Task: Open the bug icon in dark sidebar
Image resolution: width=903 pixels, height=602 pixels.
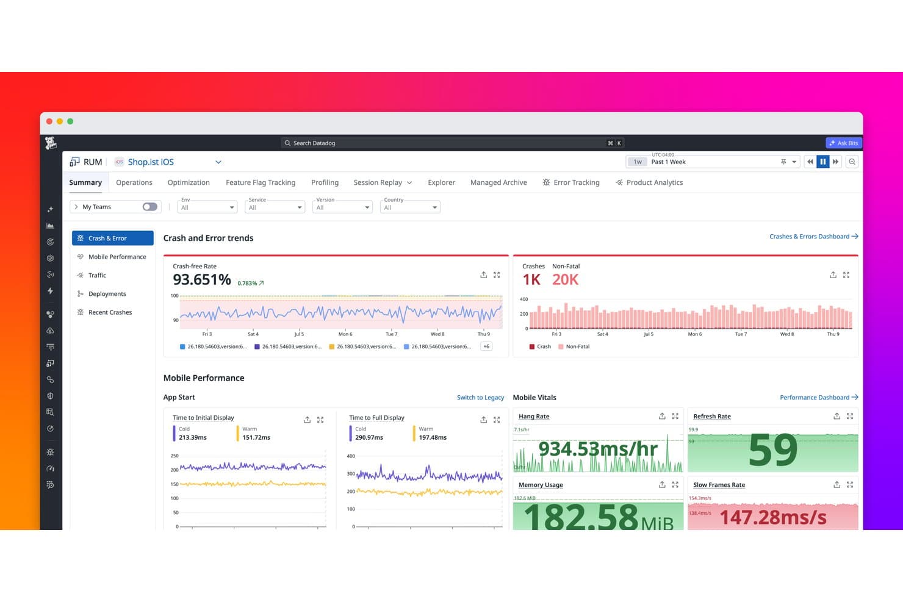Action: 51,452
